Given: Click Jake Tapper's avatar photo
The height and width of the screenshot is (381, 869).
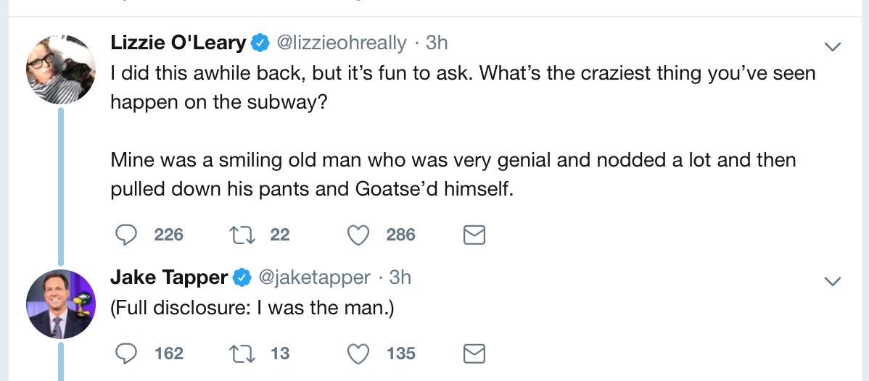Looking at the screenshot, I should tap(61, 306).
